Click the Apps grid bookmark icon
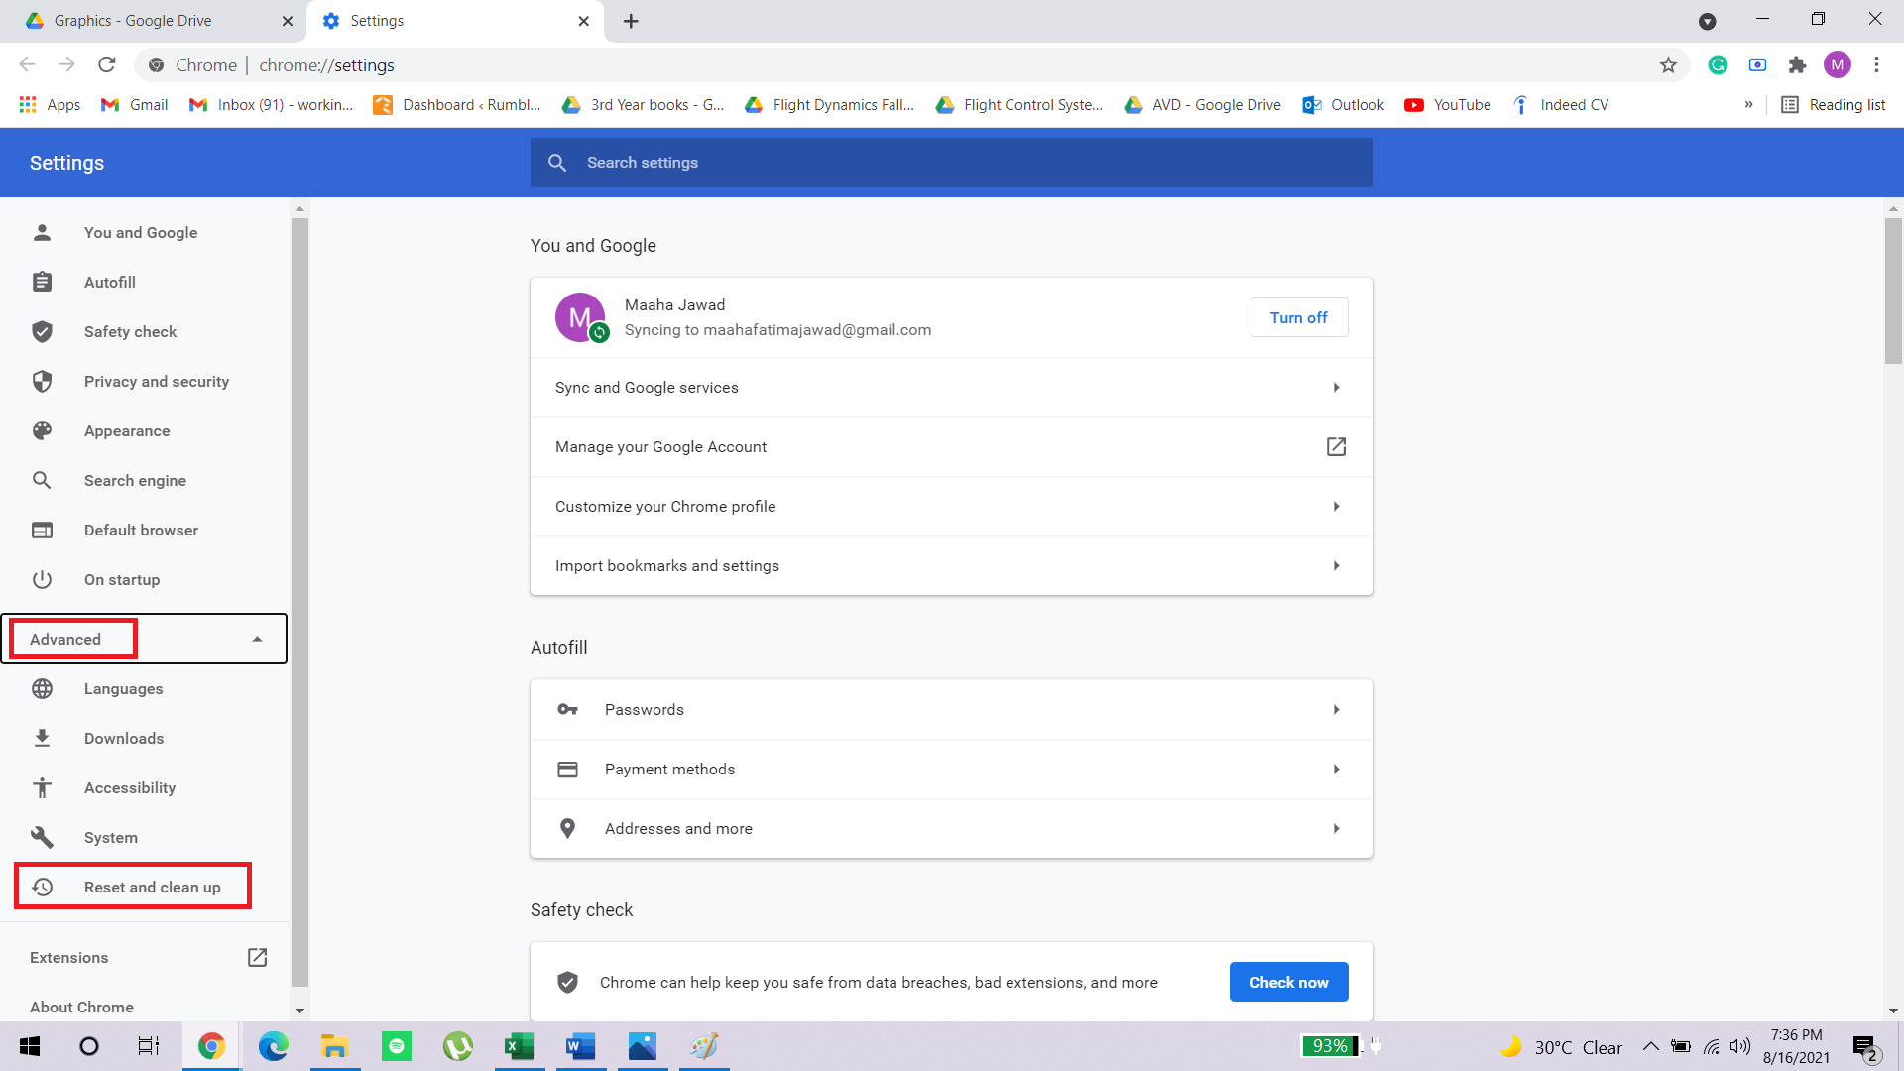Image resolution: width=1904 pixels, height=1071 pixels. click(x=28, y=104)
